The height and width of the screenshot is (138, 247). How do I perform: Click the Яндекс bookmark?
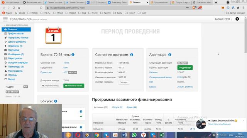[x=7, y=13]
